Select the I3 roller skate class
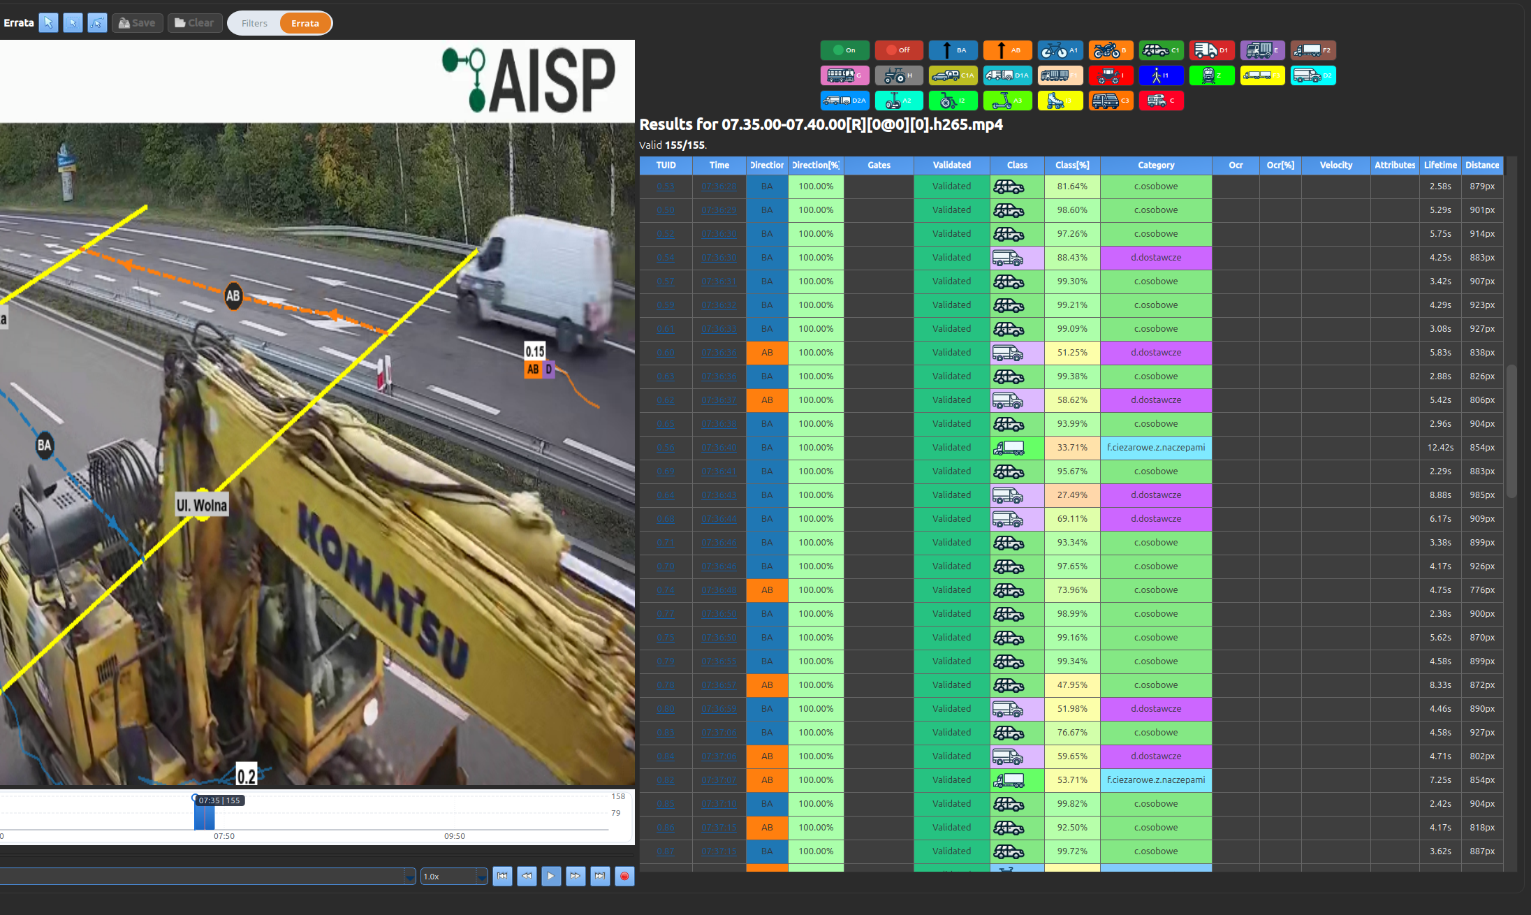1531x915 pixels. tap(1060, 101)
